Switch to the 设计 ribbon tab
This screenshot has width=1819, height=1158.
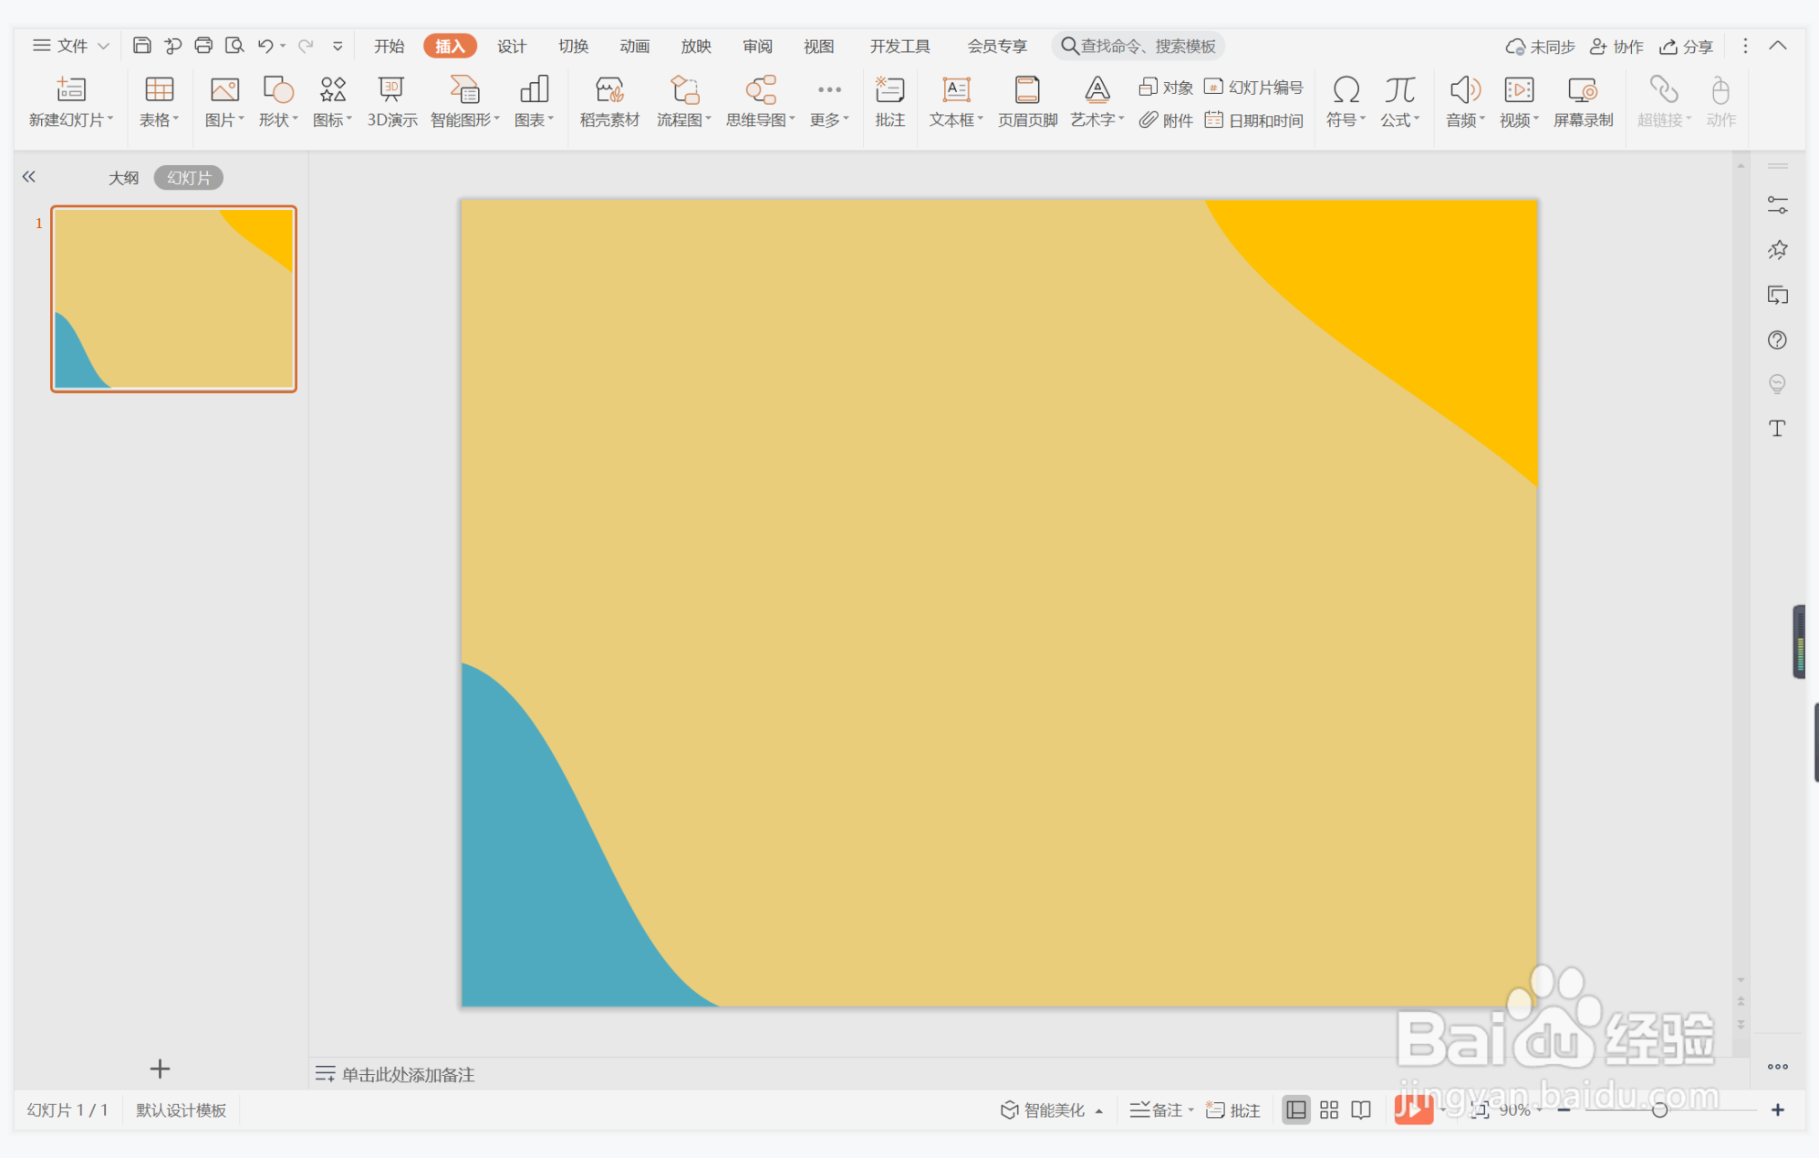[x=511, y=46]
